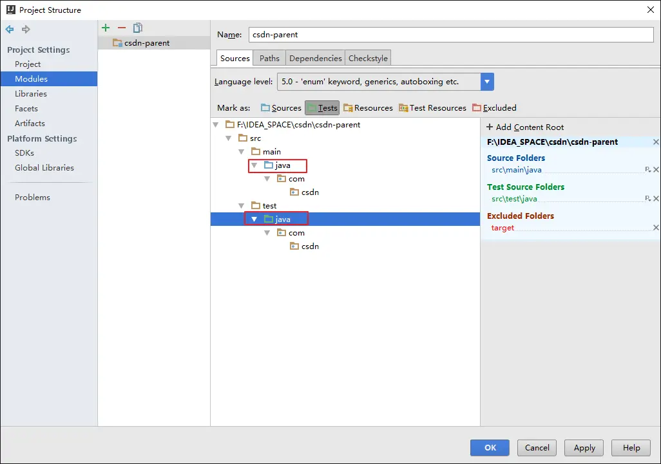Viewport: 661px width, 464px height.
Task: Open the Modules section
Action: pos(49,79)
